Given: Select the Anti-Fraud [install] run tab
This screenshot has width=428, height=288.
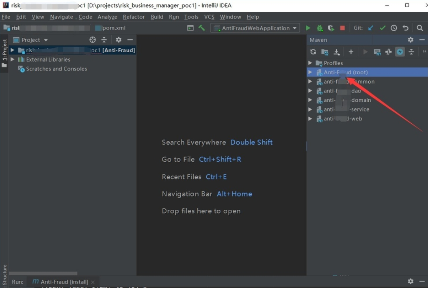Looking at the screenshot, I should tap(64, 282).
